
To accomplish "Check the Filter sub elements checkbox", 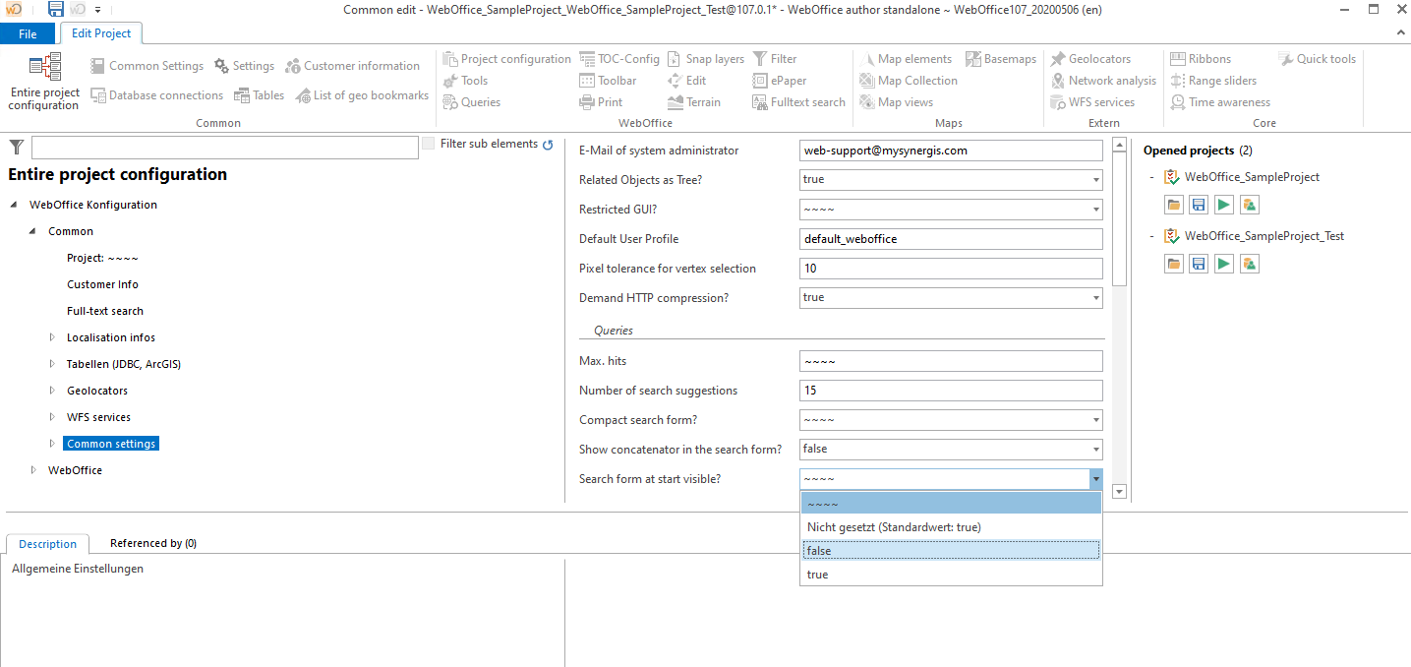I will 428,142.
